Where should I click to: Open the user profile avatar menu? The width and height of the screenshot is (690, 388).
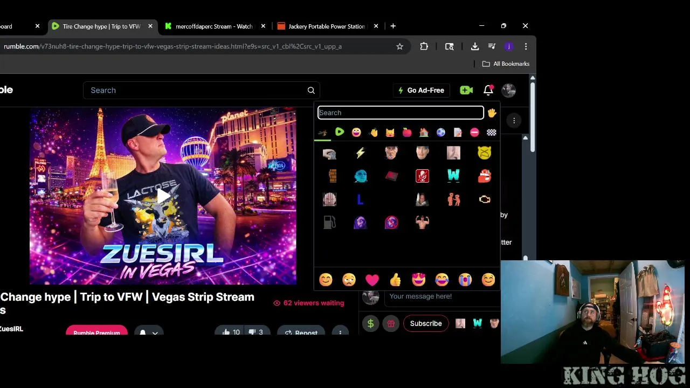(x=508, y=90)
